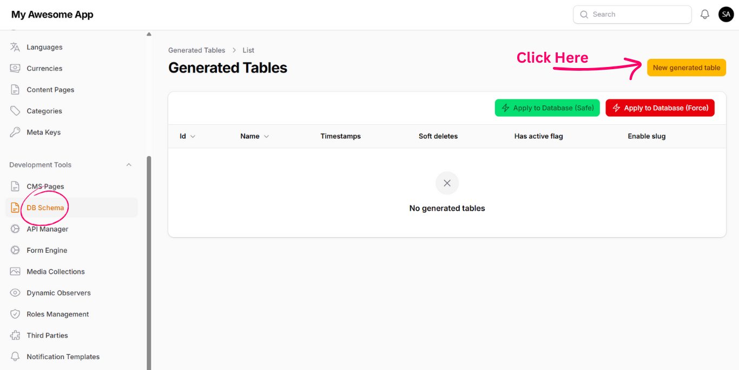Click the Meta Keys key icon
Screen dimensions: 739x370
15,132
